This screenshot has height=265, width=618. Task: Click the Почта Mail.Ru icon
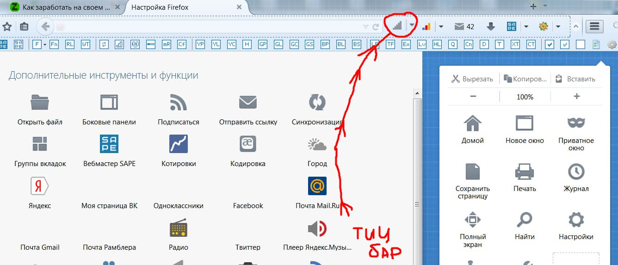coord(317,186)
